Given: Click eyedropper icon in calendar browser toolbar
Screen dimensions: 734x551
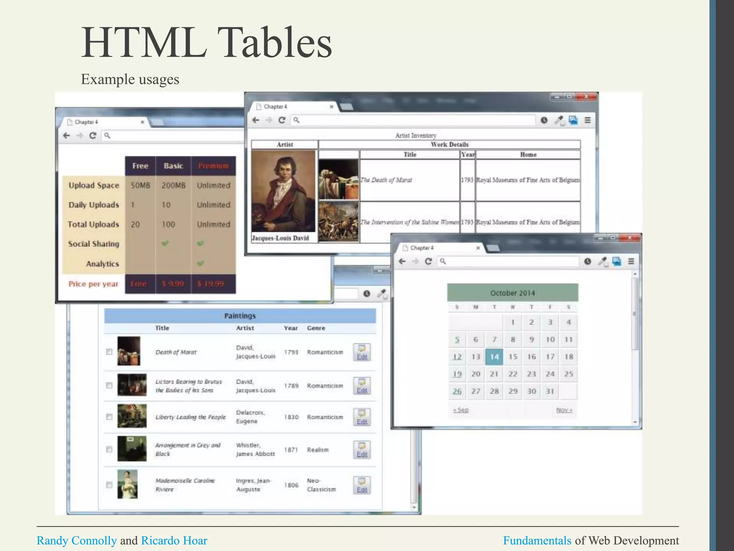Looking at the screenshot, I should pyautogui.click(x=603, y=261).
